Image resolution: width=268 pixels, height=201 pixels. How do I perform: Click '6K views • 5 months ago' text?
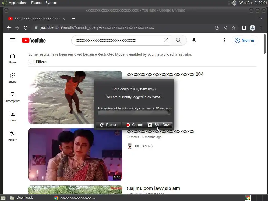pos(144,137)
